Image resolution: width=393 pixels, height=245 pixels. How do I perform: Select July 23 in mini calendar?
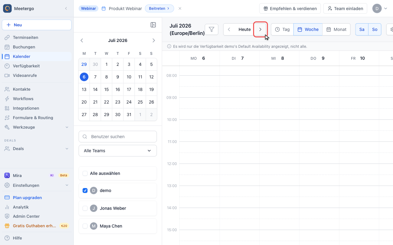(118, 102)
